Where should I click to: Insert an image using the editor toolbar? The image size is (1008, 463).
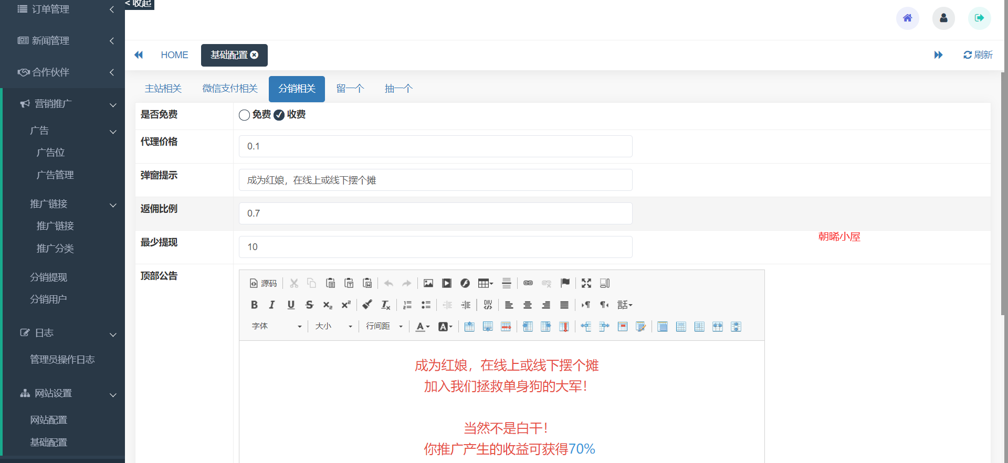coord(428,283)
